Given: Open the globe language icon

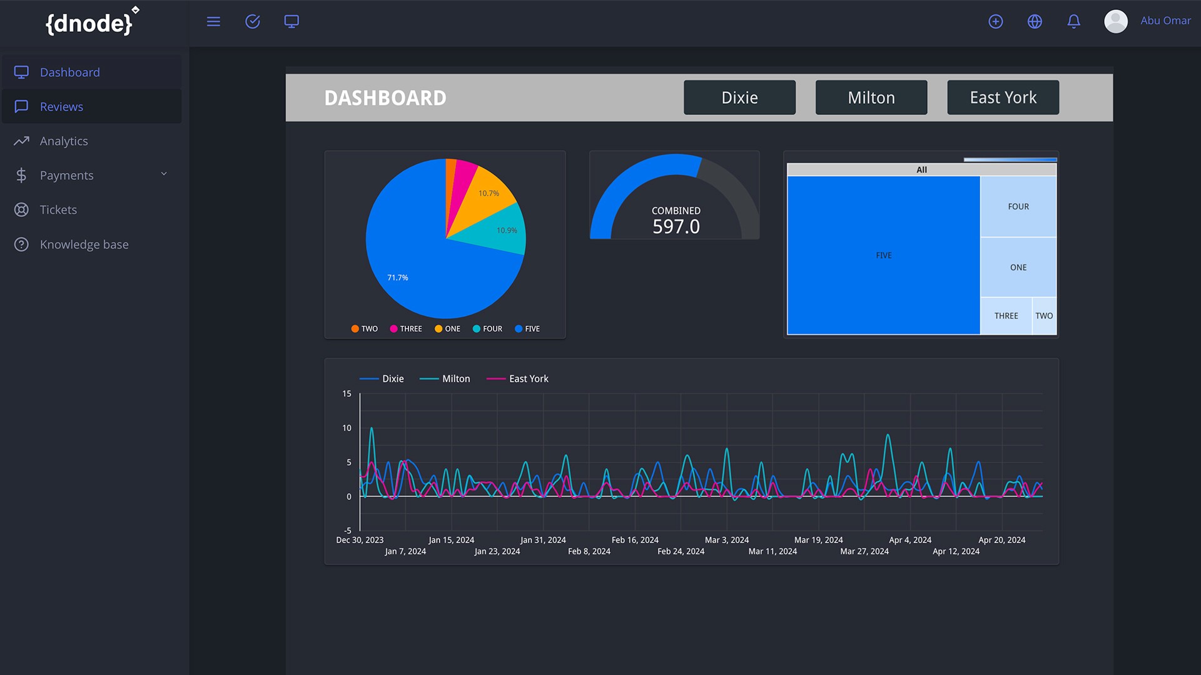Looking at the screenshot, I should [x=1035, y=22].
